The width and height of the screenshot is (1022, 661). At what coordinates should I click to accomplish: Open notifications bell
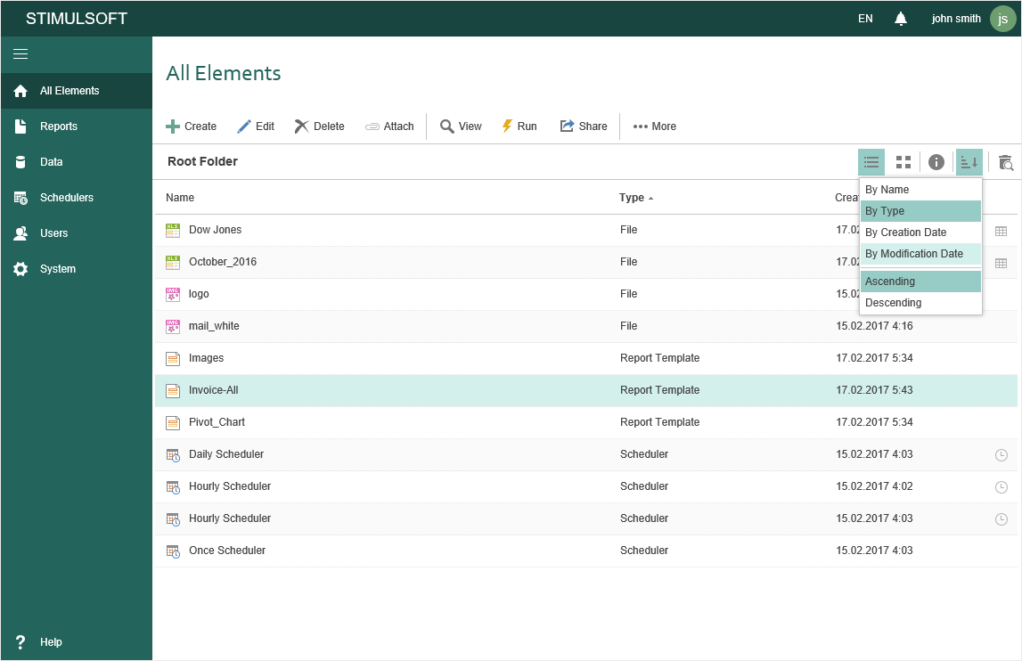[901, 19]
